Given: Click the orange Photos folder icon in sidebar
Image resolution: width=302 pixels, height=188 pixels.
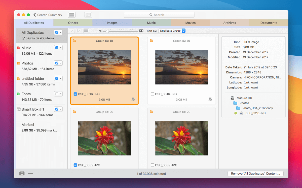Looking at the screenshot, I should pos(19,63).
